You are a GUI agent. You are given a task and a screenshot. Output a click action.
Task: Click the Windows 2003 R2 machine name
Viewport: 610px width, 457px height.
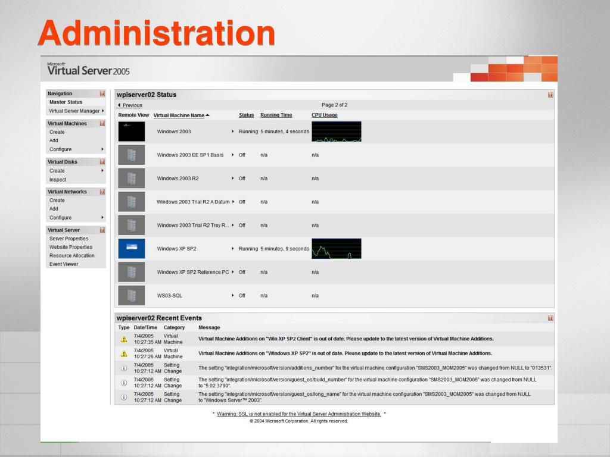pyautogui.click(x=178, y=179)
